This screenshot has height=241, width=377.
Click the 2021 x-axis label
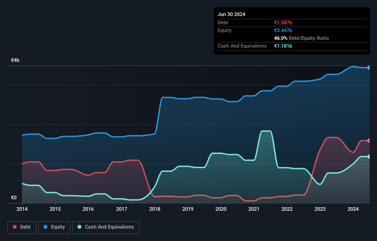[254, 209]
